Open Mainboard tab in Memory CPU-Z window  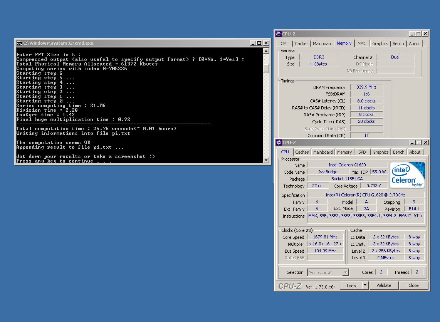click(322, 44)
